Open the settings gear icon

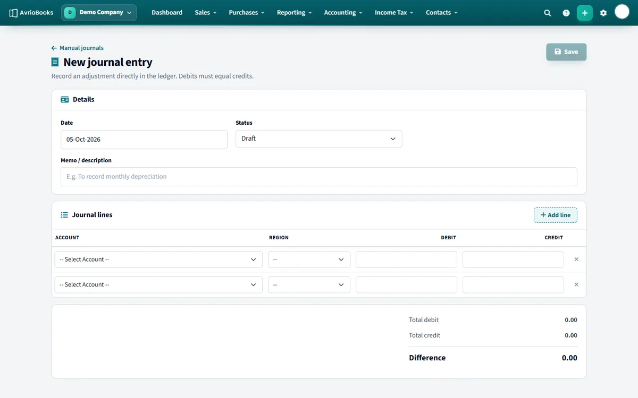[603, 13]
